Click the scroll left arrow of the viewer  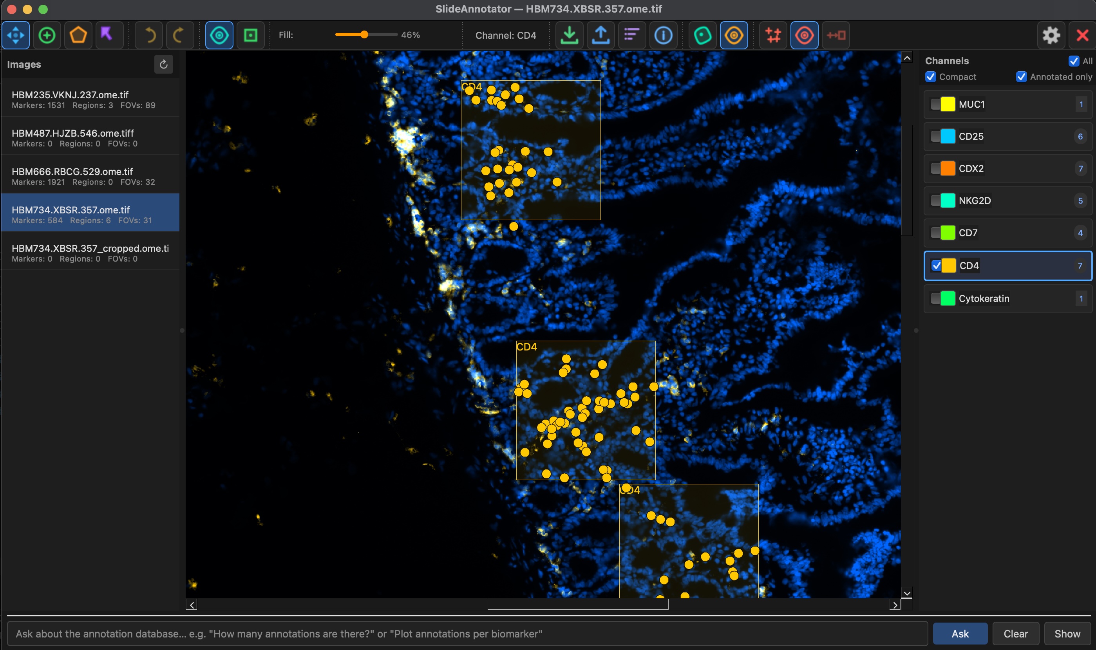click(x=192, y=605)
